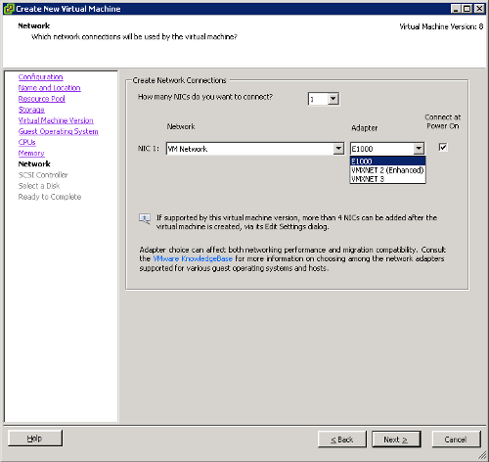Close the Create New Virtual Machine window
The width and height of the screenshot is (489, 462).
(479, 9)
